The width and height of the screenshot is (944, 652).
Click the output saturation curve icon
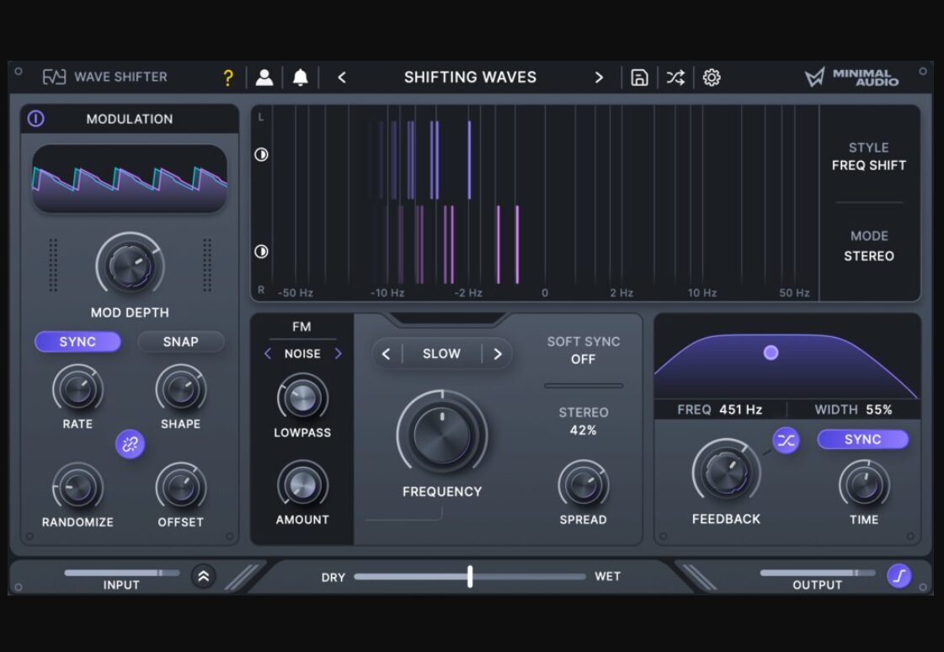pyautogui.click(x=899, y=577)
